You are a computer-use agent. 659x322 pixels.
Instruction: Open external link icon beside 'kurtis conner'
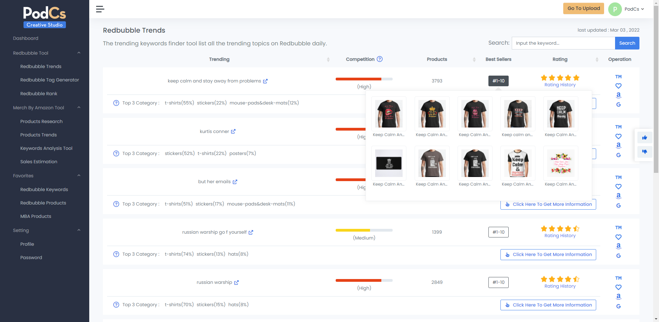click(x=233, y=131)
